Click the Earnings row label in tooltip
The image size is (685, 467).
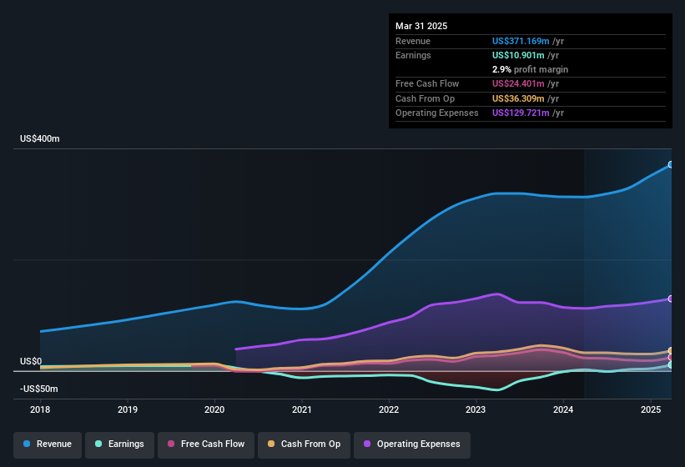click(x=413, y=55)
